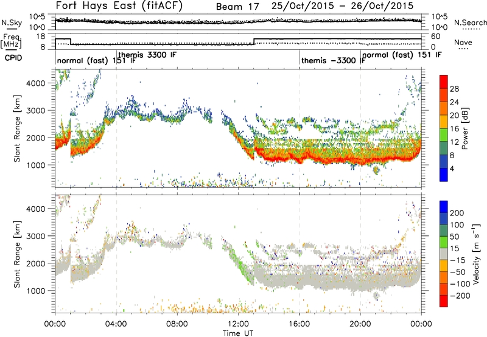Screen dimensions: 487x337
Task: Click the '08:00' time axis label
Action: click(177, 324)
